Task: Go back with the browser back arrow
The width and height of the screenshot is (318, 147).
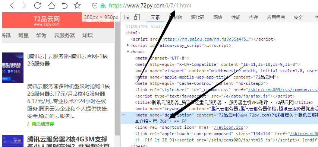Action: click(12, 6)
